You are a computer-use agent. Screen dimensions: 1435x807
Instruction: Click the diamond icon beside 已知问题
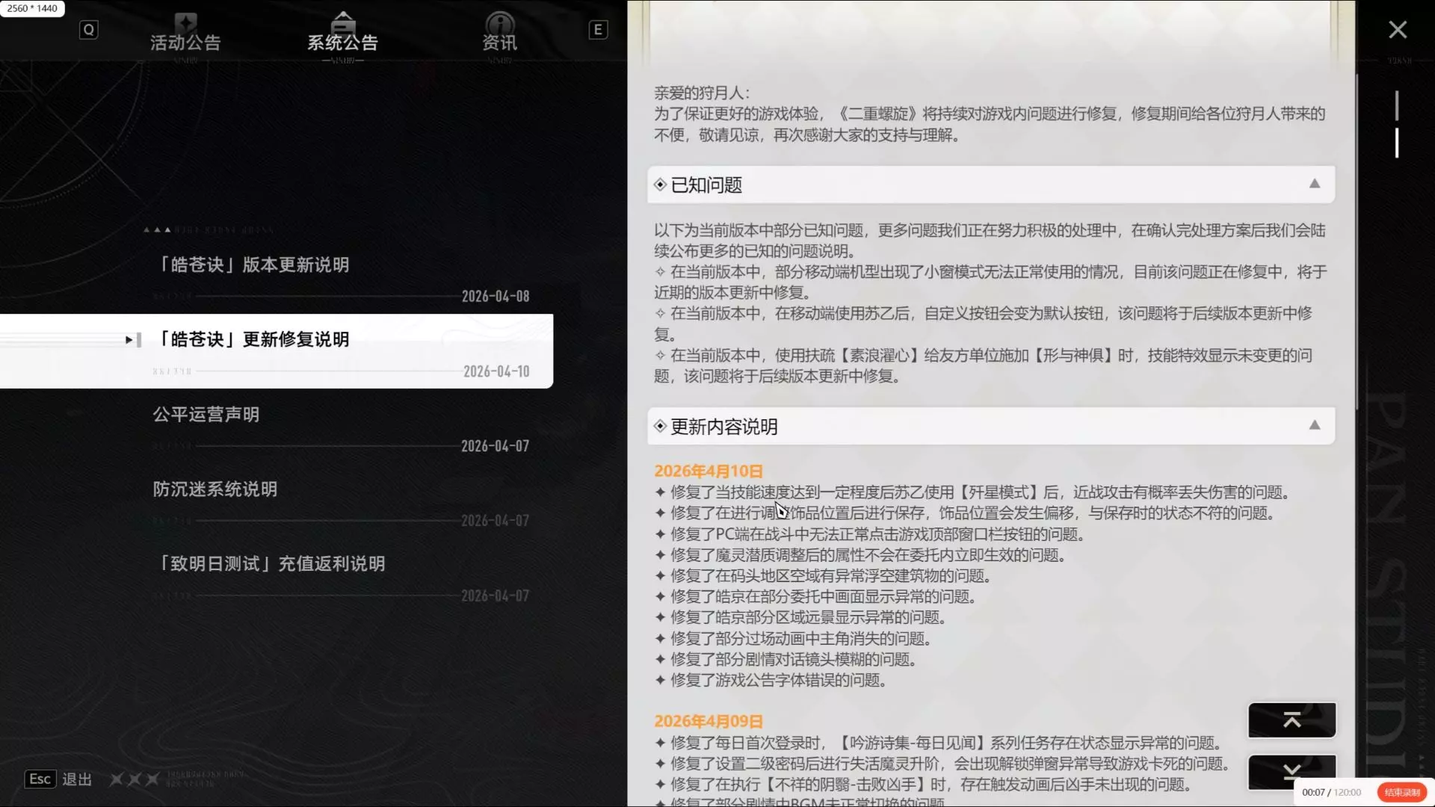click(660, 185)
